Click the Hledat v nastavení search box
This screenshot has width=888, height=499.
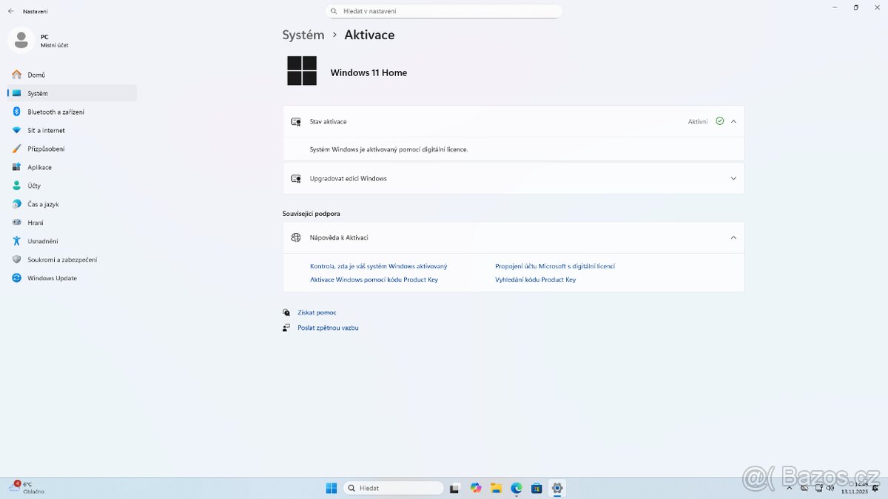click(444, 11)
